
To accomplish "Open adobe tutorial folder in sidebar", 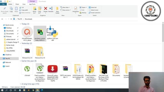I will (x=11, y=39).
